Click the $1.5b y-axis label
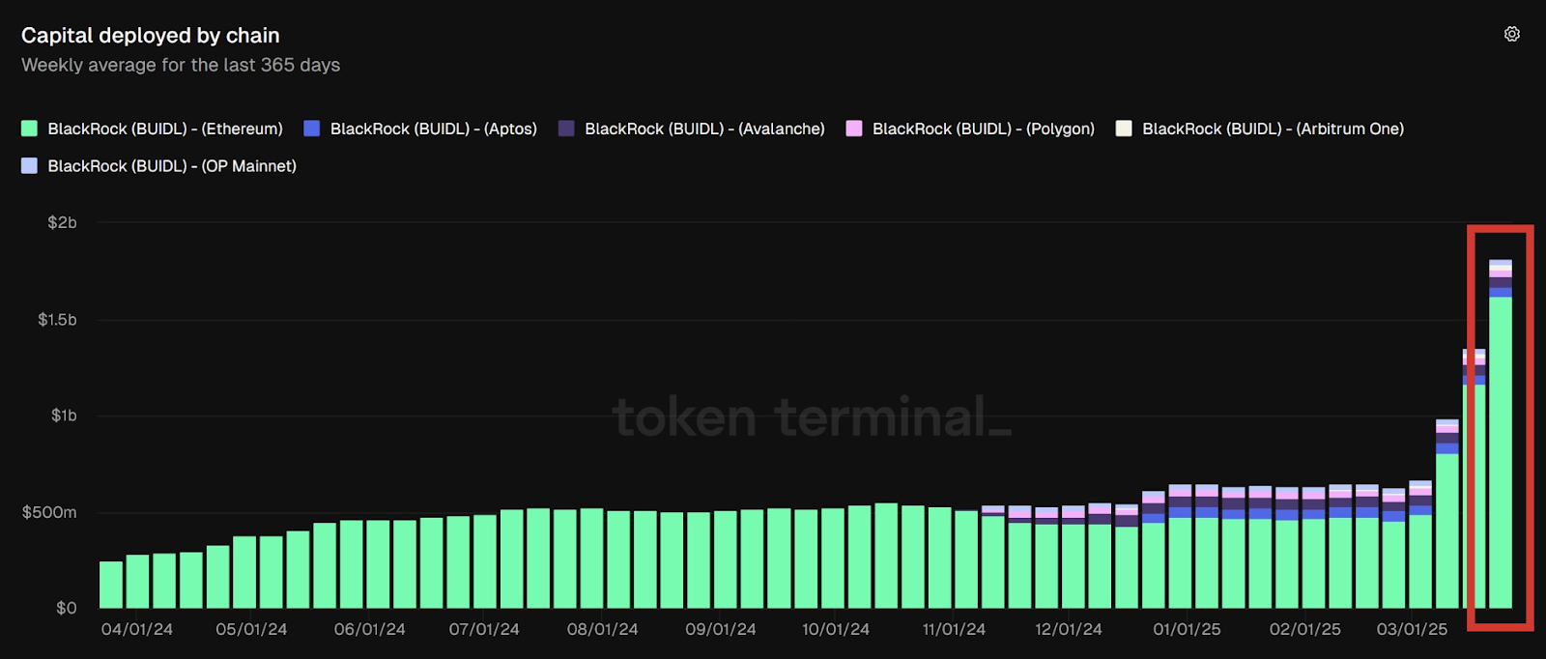Screen dimensions: 1546x659 (x=57, y=320)
